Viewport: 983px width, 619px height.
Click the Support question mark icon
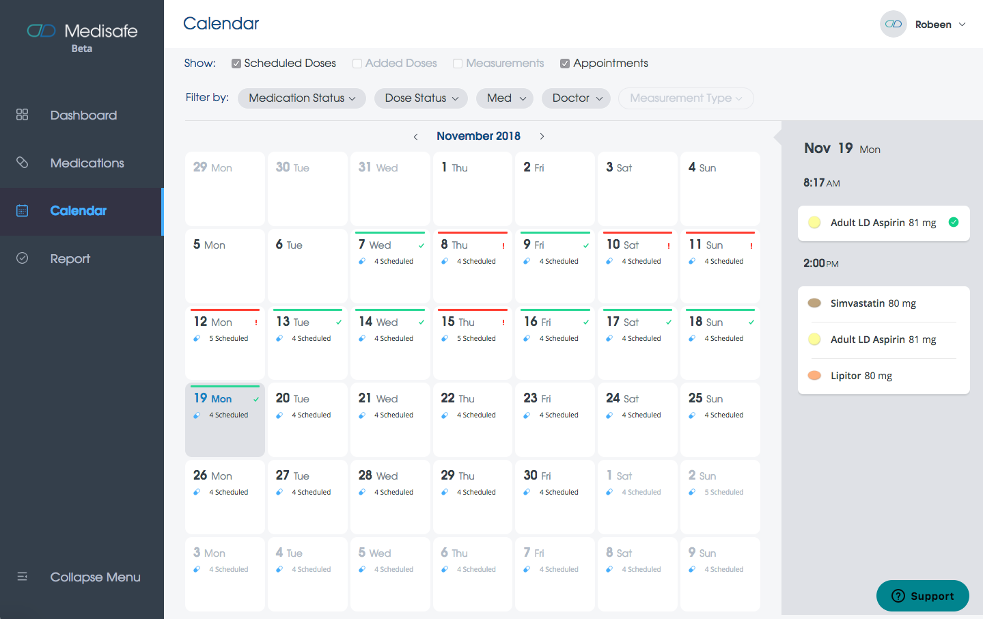coord(899,596)
